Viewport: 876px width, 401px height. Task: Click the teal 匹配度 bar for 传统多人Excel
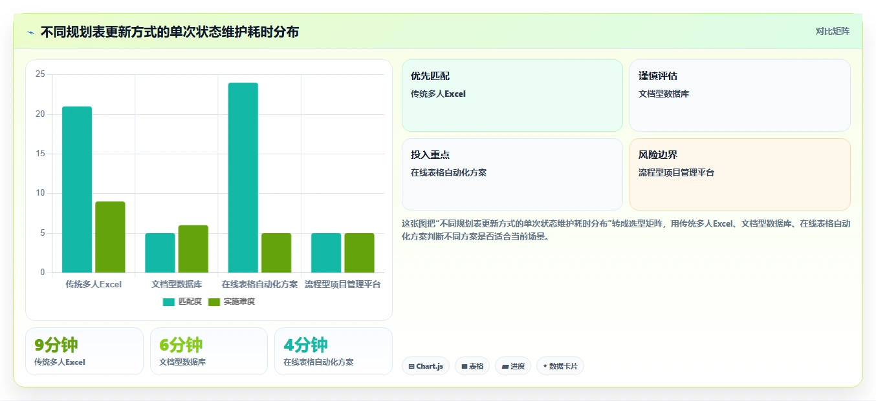click(x=77, y=189)
